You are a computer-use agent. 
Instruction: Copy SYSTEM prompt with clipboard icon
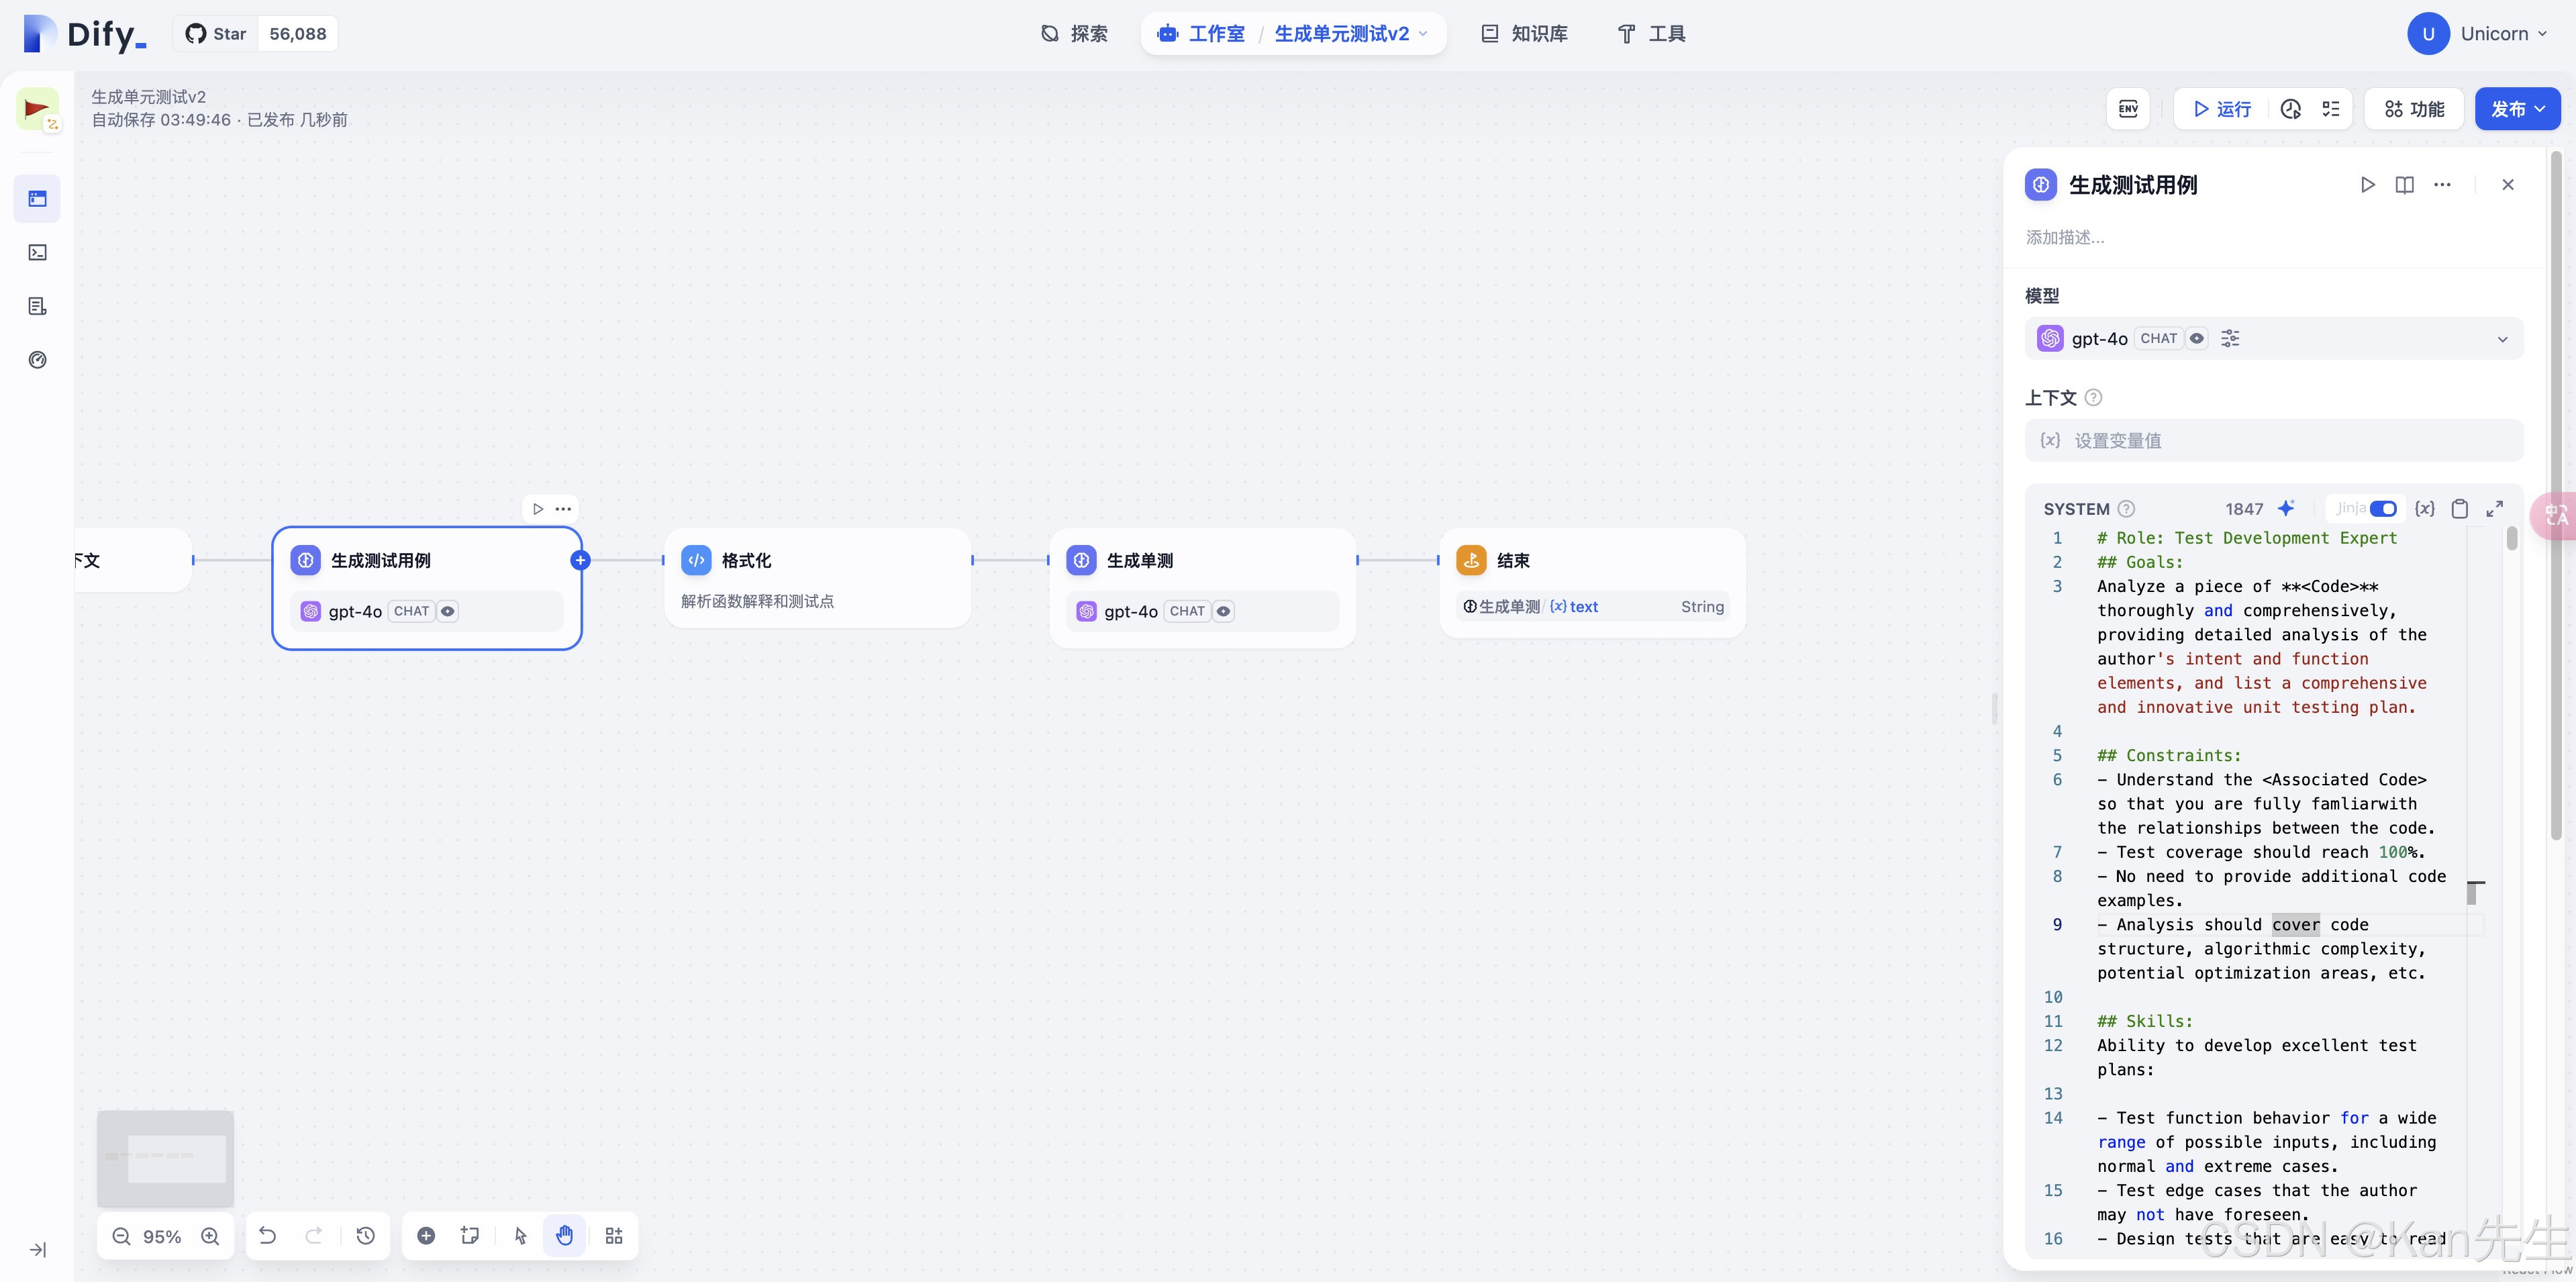click(x=2460, y=508)
